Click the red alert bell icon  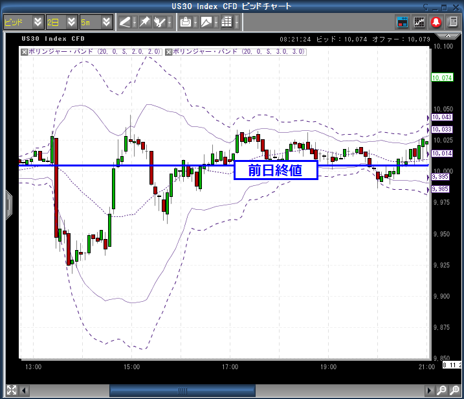[436, 22]
